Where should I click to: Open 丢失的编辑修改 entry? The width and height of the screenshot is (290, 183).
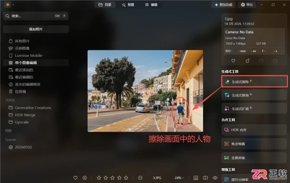(x=36, y=84)
